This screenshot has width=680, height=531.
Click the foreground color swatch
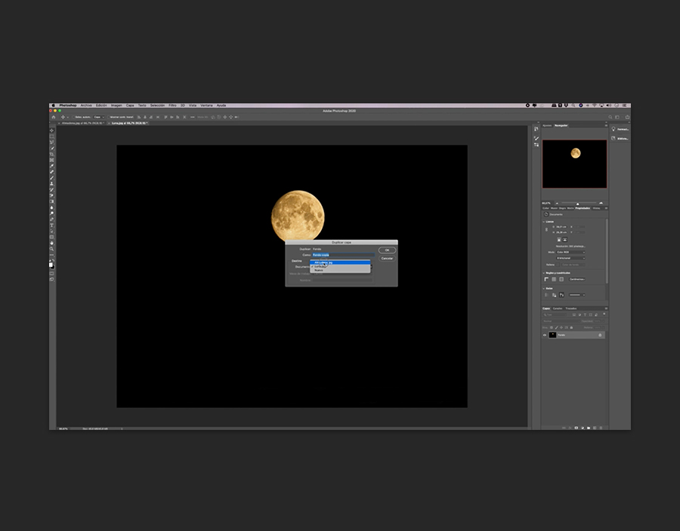click(51, 265)
